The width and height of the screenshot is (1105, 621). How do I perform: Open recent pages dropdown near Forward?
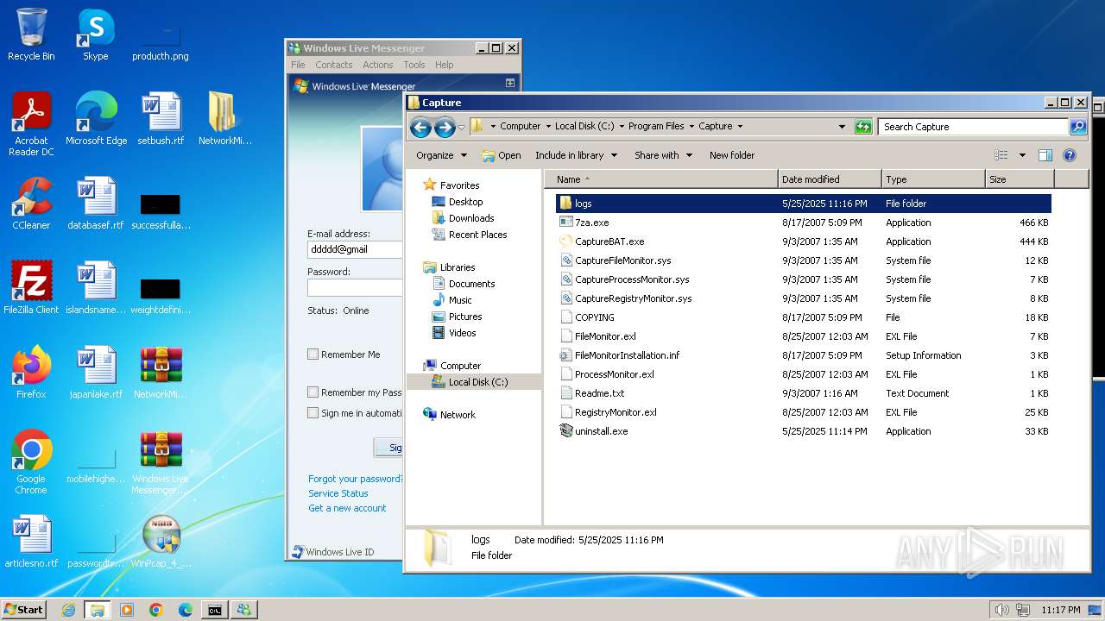tap(461, 128)
